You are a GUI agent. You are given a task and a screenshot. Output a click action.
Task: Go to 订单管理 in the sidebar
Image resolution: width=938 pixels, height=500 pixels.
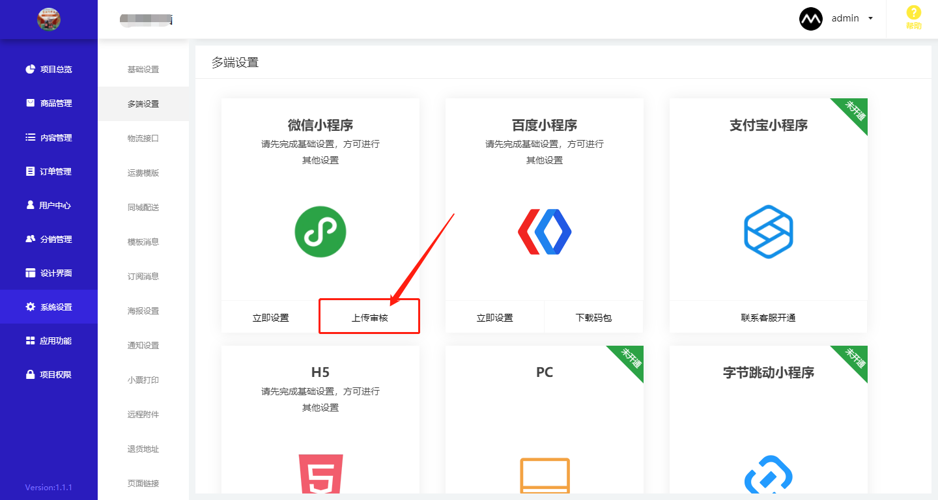(49, 171)
